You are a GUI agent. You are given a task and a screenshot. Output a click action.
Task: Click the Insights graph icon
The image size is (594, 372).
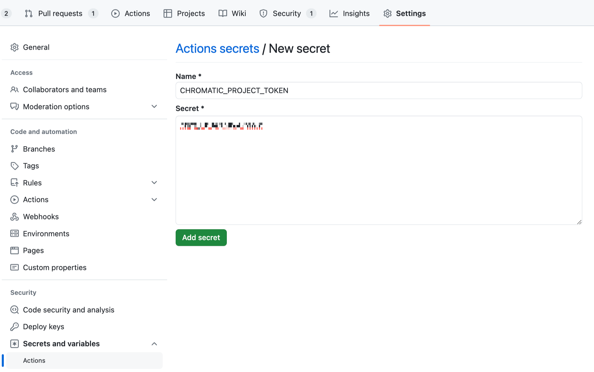click(334, 14)
